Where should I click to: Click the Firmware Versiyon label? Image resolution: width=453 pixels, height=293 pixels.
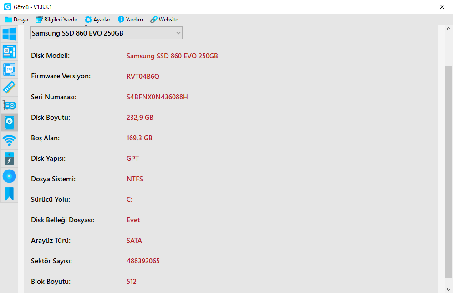[61, 76]
